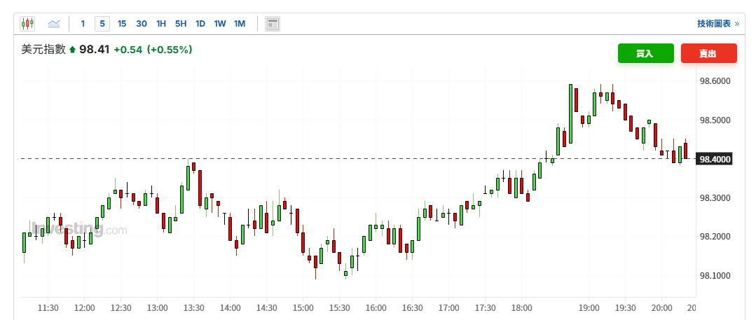756x320 pixels.
Task: Click the green 買入 button
Action: (x=645, y=53)
